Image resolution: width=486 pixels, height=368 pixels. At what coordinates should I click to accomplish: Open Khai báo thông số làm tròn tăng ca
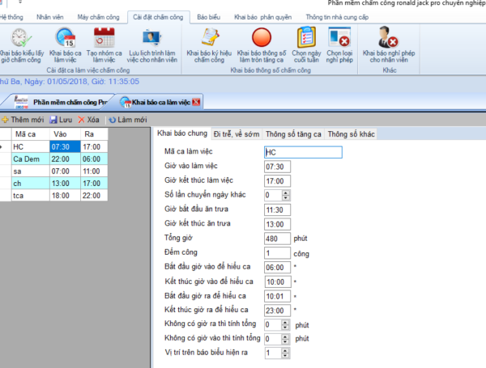(x=261, y=38)
